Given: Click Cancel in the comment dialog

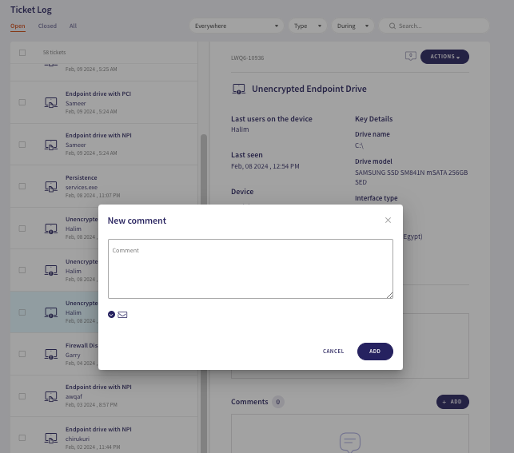Looking at the screenshot, I should pos(333,352).
